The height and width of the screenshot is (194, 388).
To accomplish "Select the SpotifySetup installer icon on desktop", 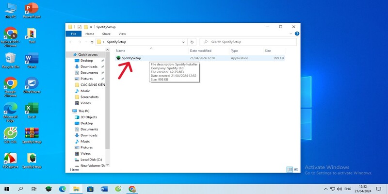I will (32, 161).
